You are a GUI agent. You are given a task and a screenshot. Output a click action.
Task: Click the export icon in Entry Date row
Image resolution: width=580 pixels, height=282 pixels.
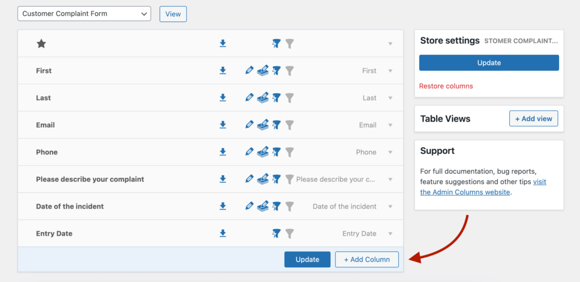(x=223, y=233)
